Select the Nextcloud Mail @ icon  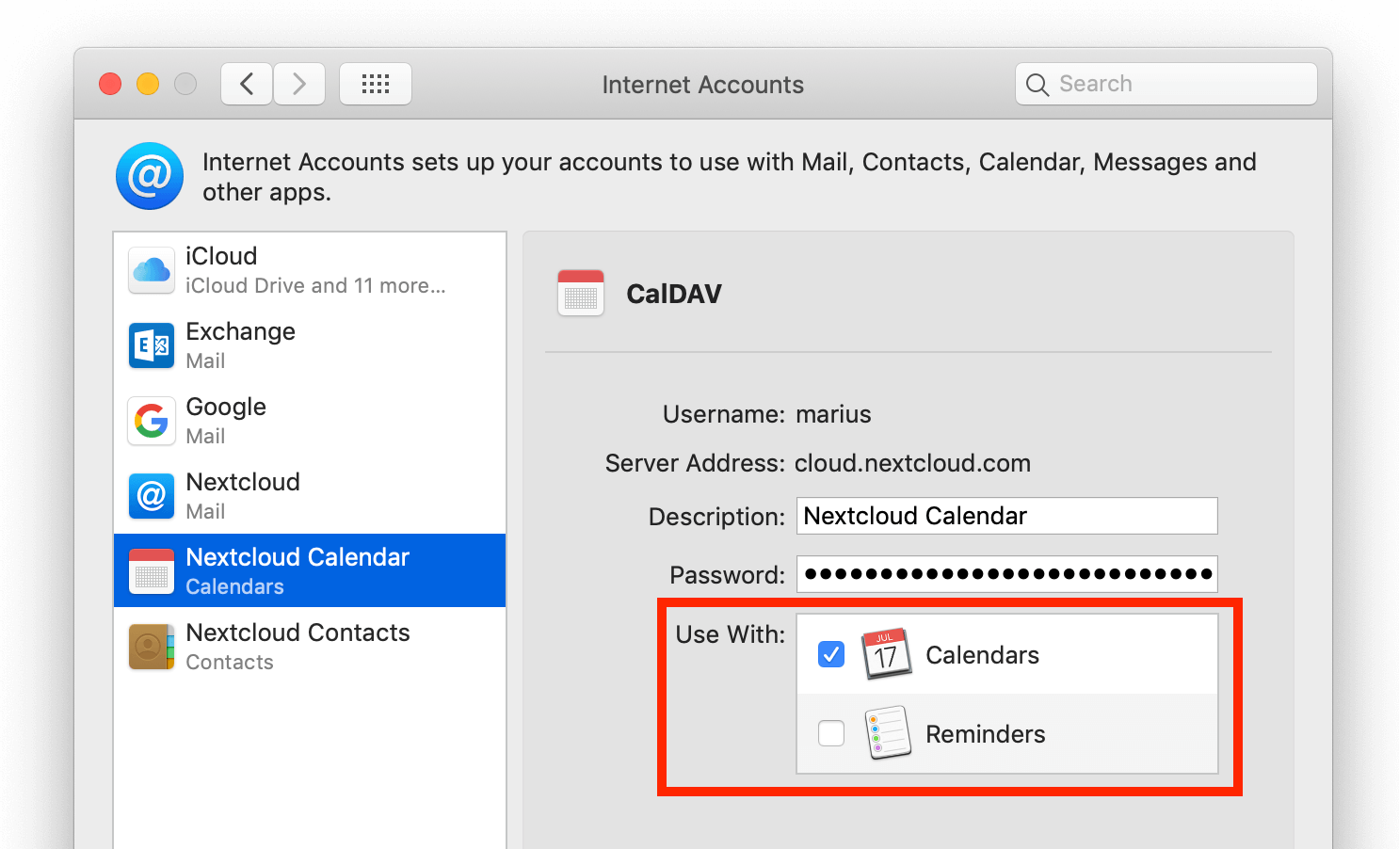152,496
